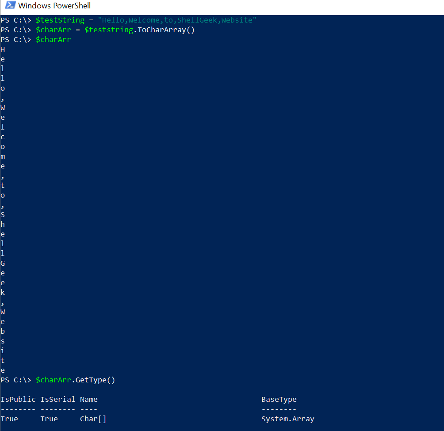
Task: Click the True value under IsPublic
Action: [9, 419]
